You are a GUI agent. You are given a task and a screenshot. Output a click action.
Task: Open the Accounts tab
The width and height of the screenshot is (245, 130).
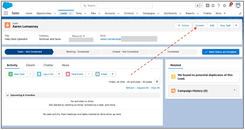(110, 13)
